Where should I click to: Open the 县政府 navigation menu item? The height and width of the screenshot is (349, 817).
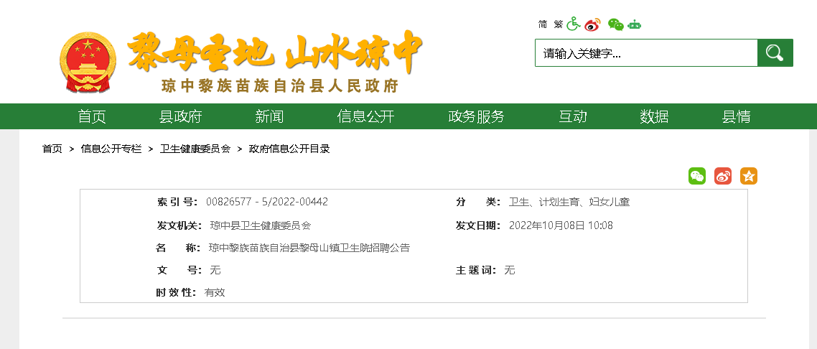[x=180, y=116]
